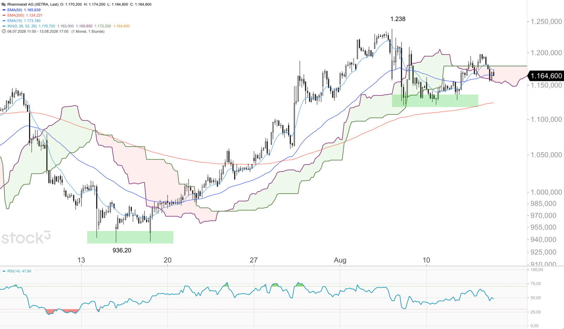Click the close value C: 1.164,600
Screen dimensions: 564x329
(x=141, y=4)
